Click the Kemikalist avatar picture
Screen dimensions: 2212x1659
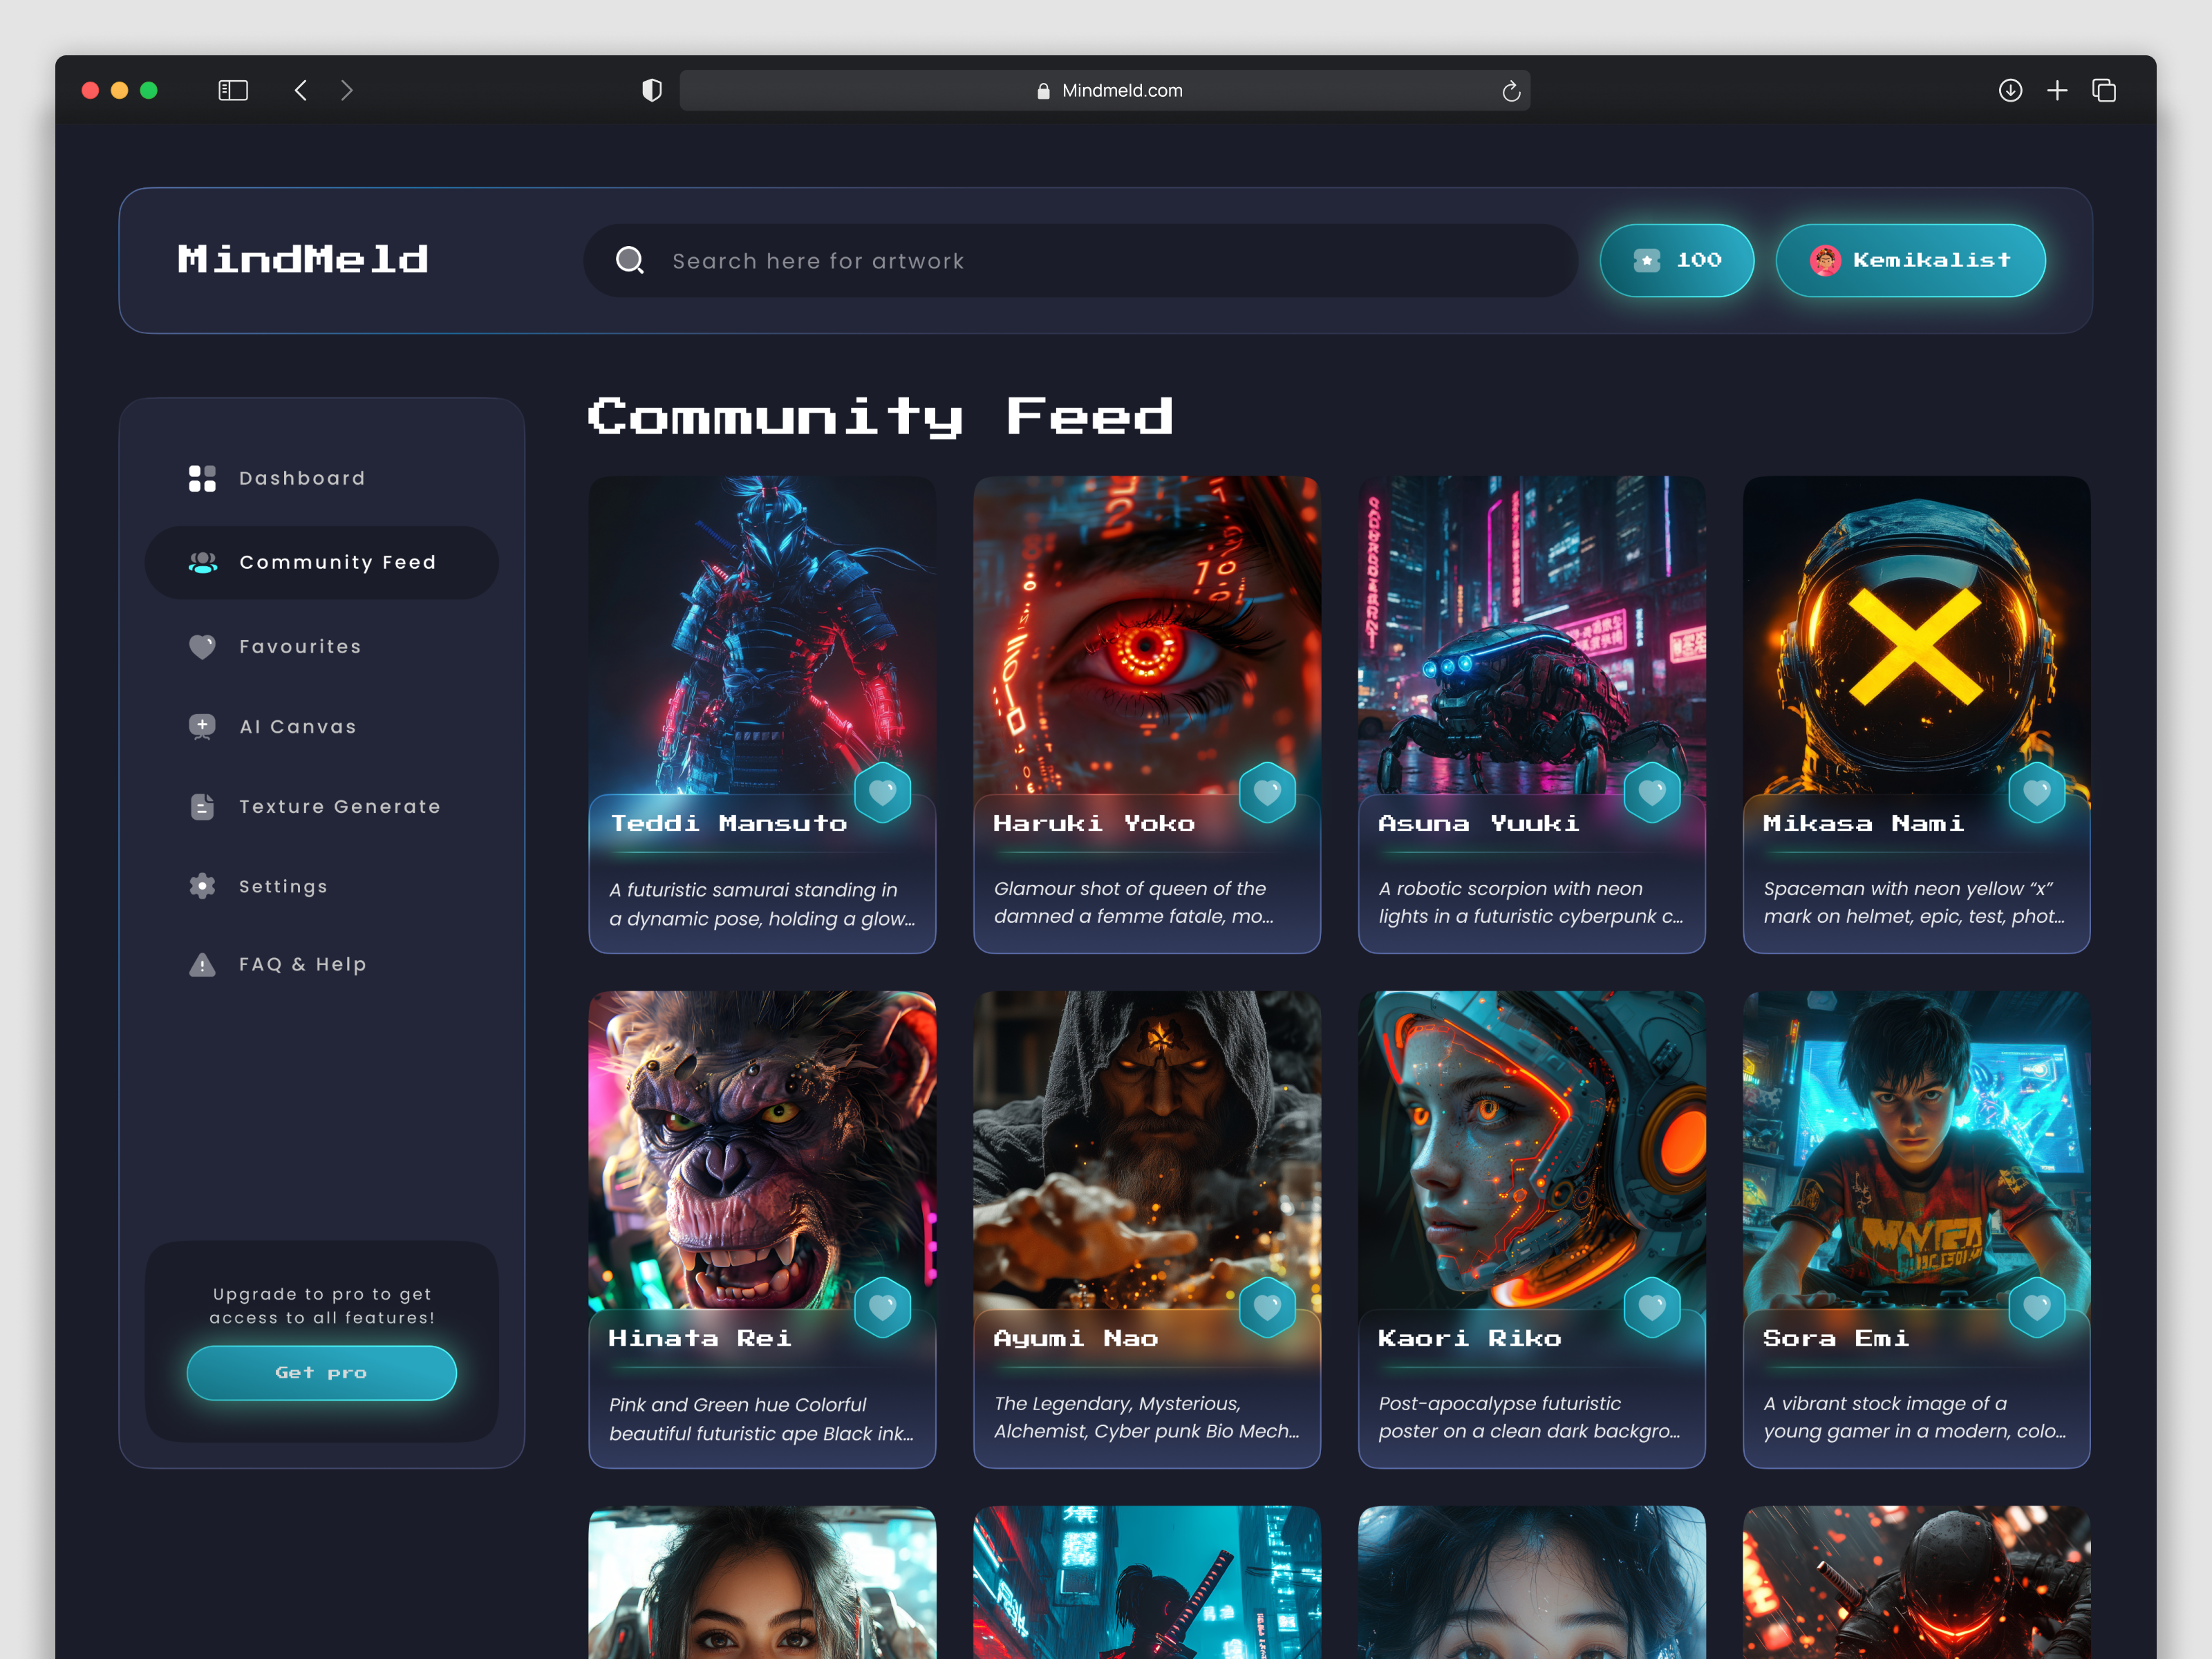[x=1825, y=260]
